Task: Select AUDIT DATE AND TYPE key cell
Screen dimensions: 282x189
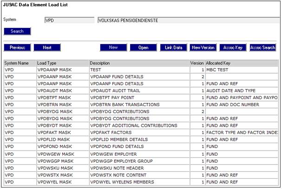Action: coord(242,91)
